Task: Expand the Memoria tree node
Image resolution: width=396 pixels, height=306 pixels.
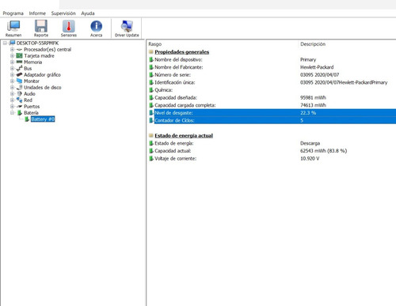Action: click(x=12, y=62)
